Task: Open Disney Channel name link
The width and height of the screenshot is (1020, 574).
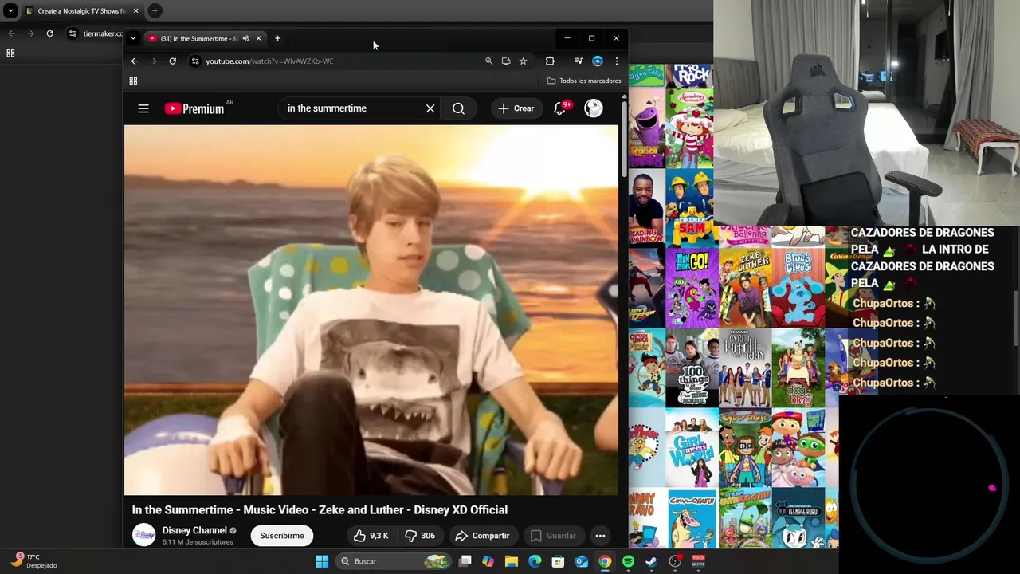Action: 194,530
